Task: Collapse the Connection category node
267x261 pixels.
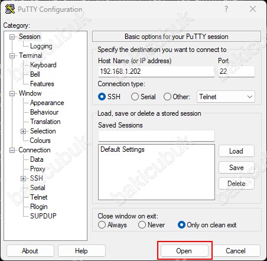Action: tap(12, 150)
